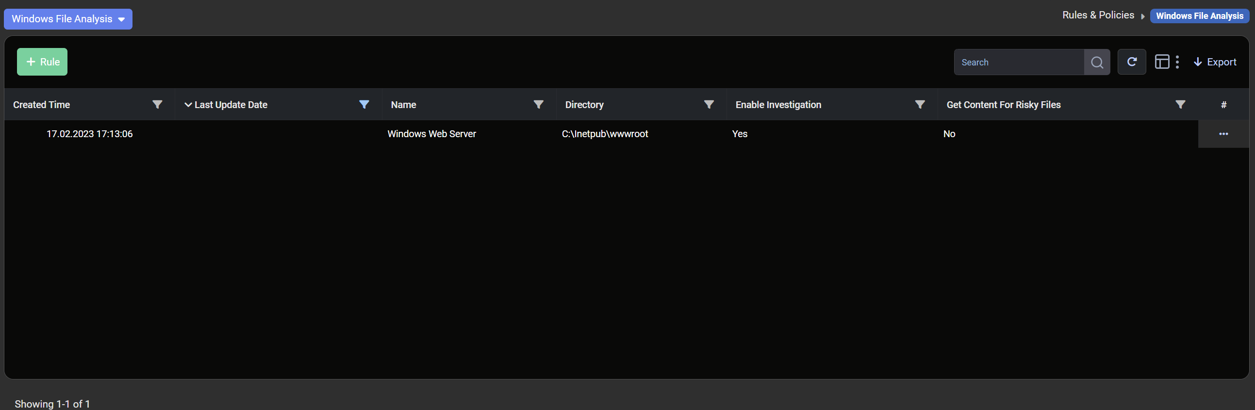Open the Enable Investigation filter icon
The height and width of the screenshot is (410, 1255).
tap(919, 105)
